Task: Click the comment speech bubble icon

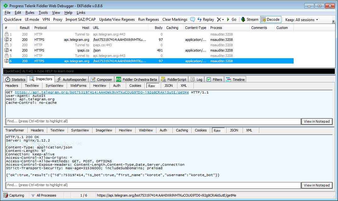Action: point(193,20)
